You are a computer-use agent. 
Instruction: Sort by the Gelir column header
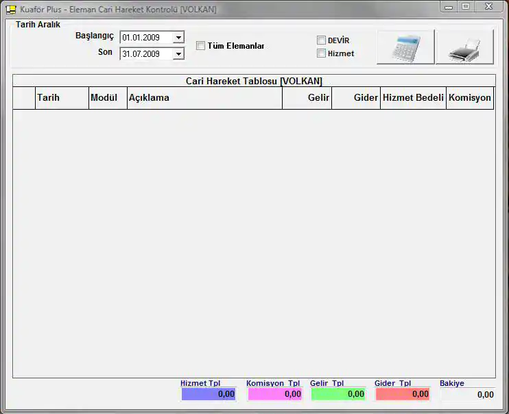point(307,98)
